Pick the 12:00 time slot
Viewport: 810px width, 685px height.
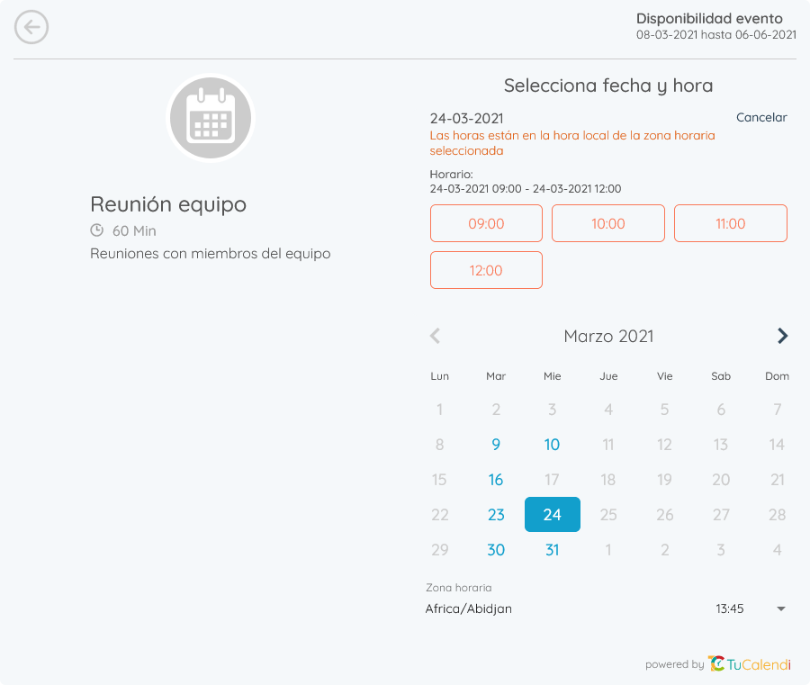tap(486, 270)
